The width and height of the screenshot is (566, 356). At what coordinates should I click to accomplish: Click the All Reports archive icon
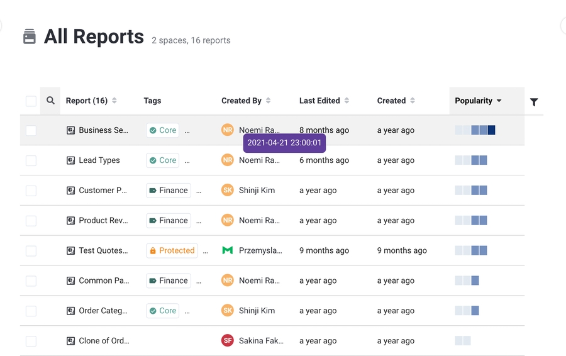click(30, 37)
